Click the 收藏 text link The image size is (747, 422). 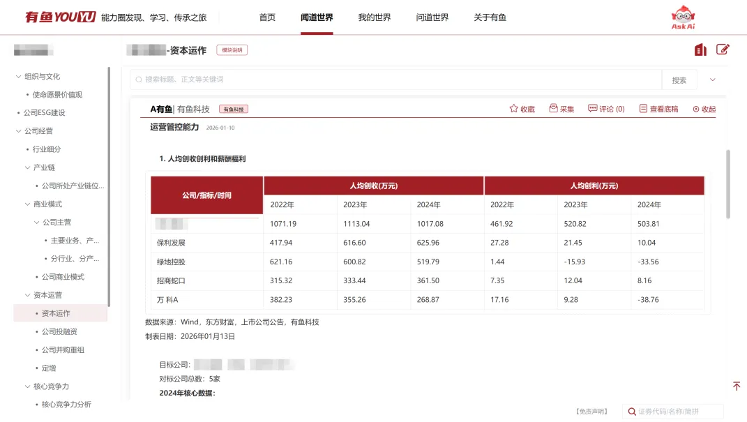pos(527,109)
